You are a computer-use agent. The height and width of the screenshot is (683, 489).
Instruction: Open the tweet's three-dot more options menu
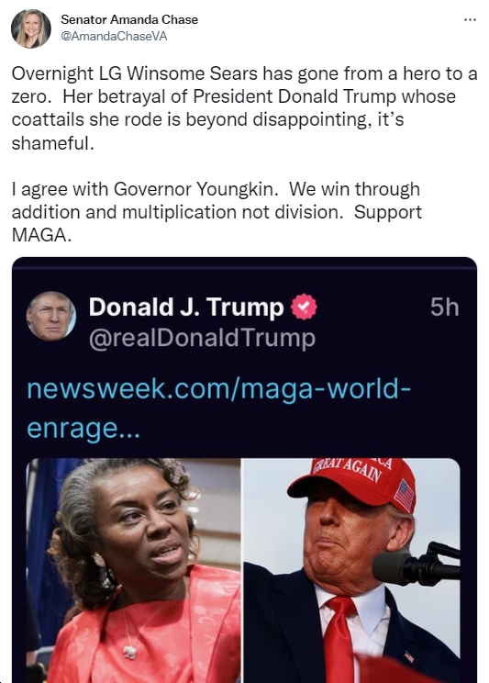coord(470,19)
